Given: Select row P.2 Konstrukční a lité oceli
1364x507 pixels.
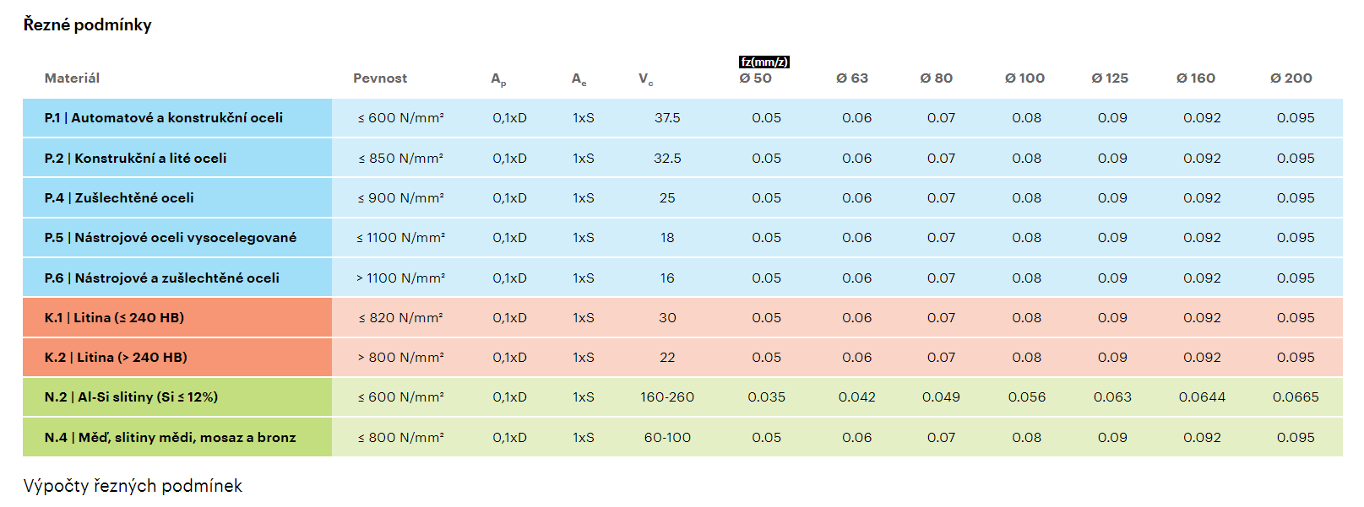Looking at the screenshot, I should [x=136, y=159].
